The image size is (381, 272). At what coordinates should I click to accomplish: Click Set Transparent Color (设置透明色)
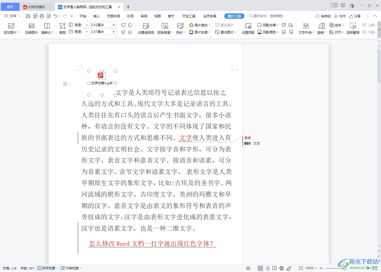coord(146,29)
